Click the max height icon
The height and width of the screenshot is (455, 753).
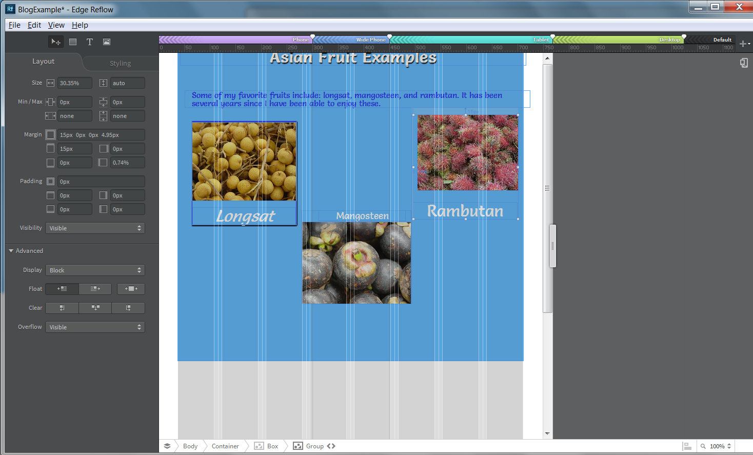[103, 116]
